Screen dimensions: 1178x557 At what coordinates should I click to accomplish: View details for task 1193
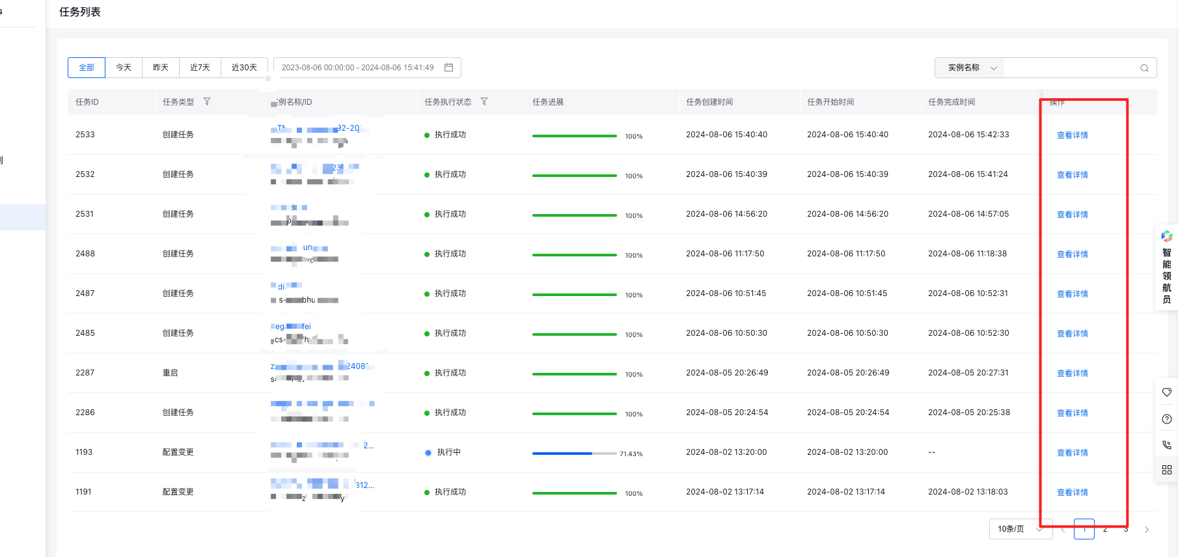pyautogui.click(x=1072, y=453)
